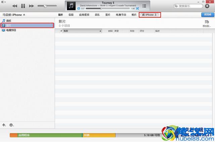The height and width of the screenshot is (142, 215).
Task: Click the yellow 其他 capacity segment
Action: click(99, 135)
